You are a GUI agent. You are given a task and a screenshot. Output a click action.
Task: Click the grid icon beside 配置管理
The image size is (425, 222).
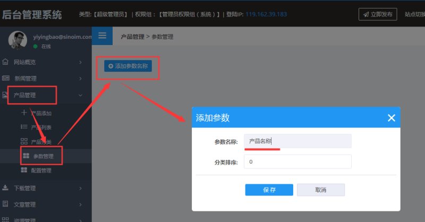[x=24, y=170]
